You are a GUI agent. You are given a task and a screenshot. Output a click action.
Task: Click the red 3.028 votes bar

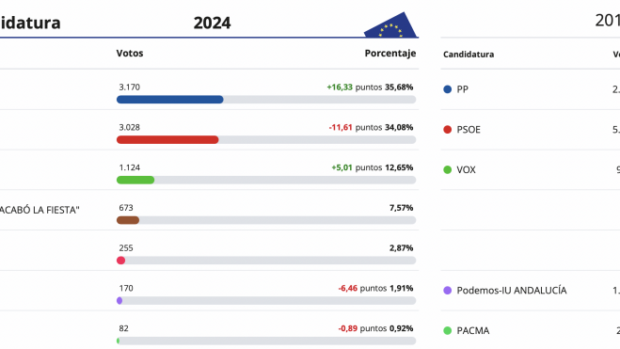pyautogui.click(x=167, y=140)
